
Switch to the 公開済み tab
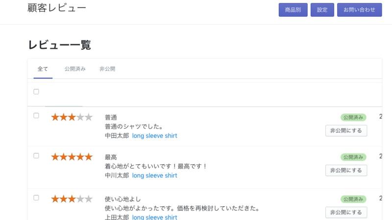75,69
